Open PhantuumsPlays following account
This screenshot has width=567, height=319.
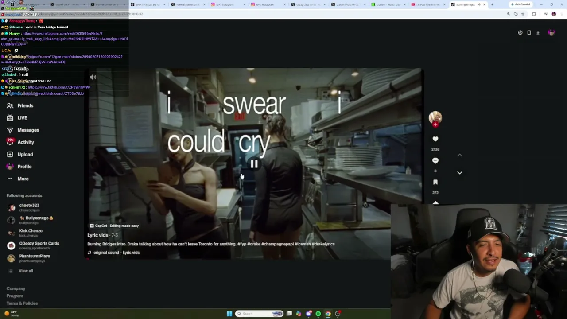[x=29, y=258]
